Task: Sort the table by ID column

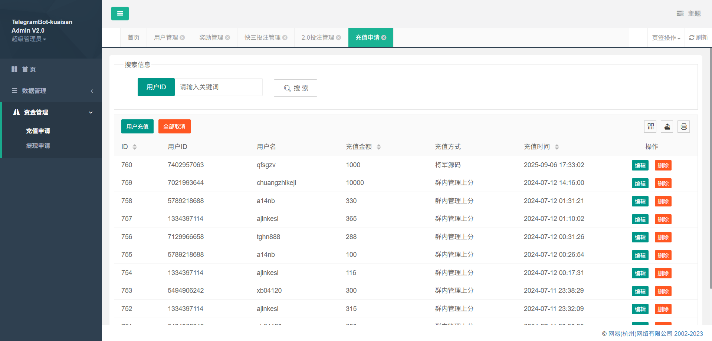Action: pyautogui.click(x=135, y=147)
